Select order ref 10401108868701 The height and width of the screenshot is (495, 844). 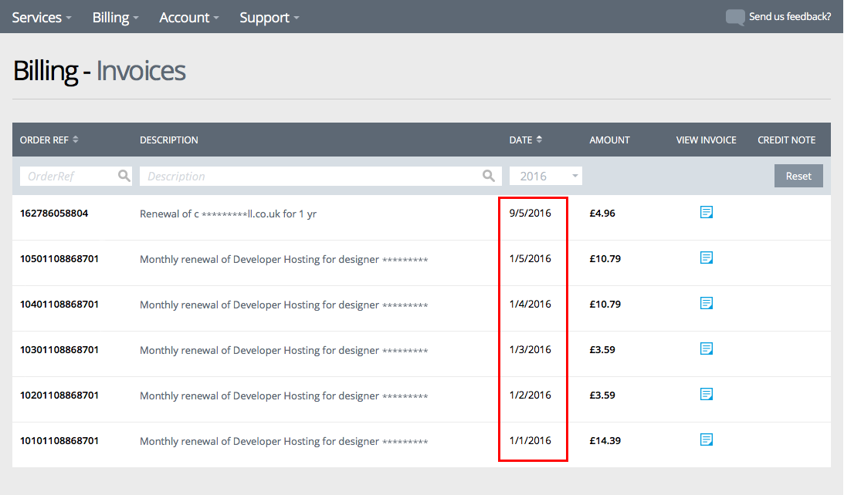click(x=59, y=305)
